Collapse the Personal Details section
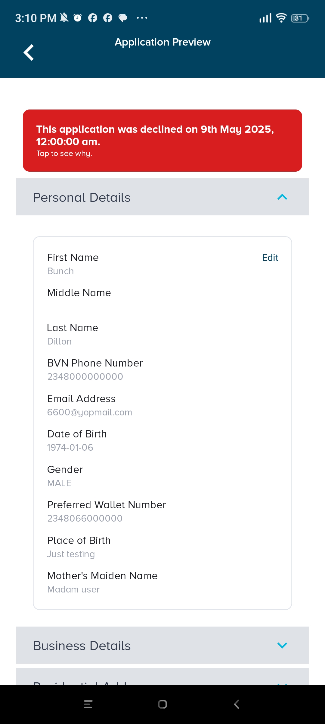 (282, 197)
